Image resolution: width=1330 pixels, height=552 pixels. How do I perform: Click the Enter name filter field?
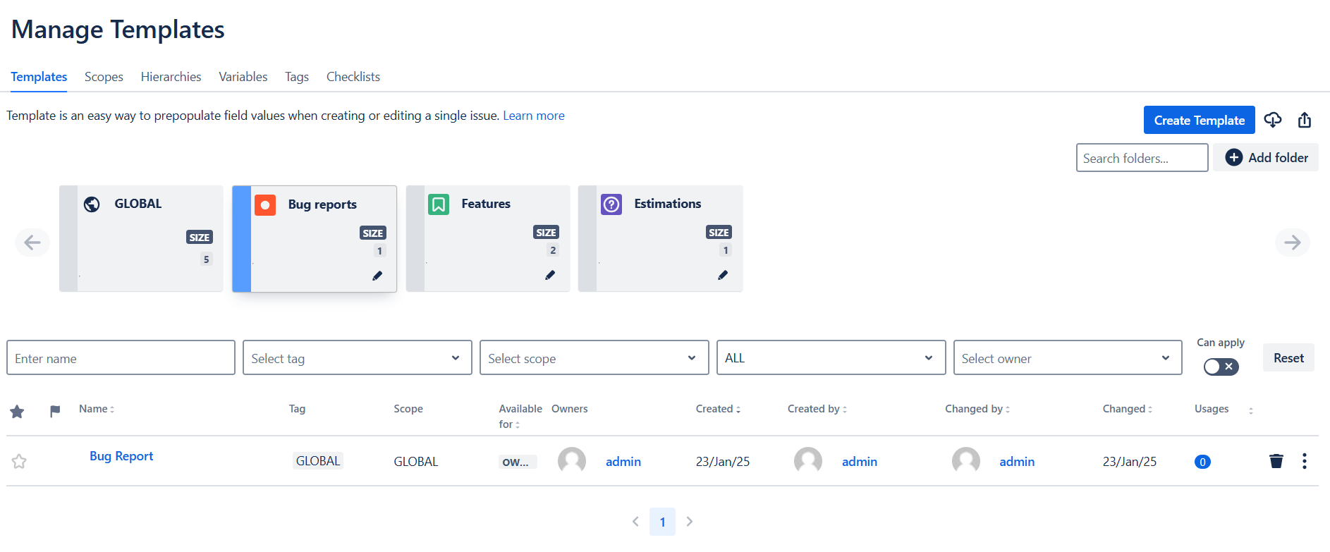(121, 358)
